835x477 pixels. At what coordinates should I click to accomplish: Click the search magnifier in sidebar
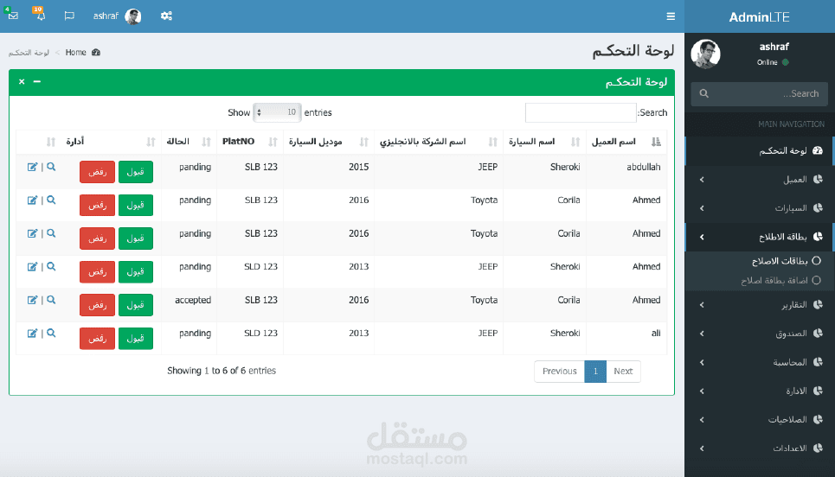click(x=704, y=93)
